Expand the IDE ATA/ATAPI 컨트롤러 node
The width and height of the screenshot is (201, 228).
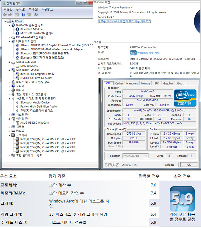click(9, 38)
